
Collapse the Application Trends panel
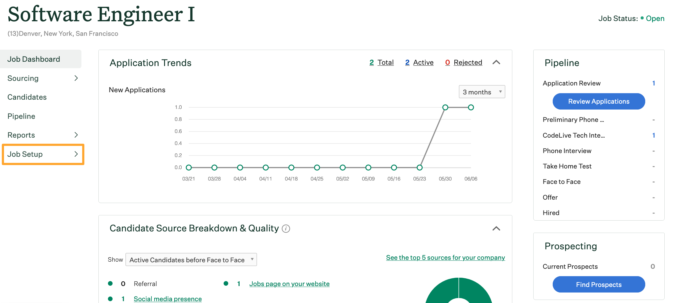pos(496,62)
